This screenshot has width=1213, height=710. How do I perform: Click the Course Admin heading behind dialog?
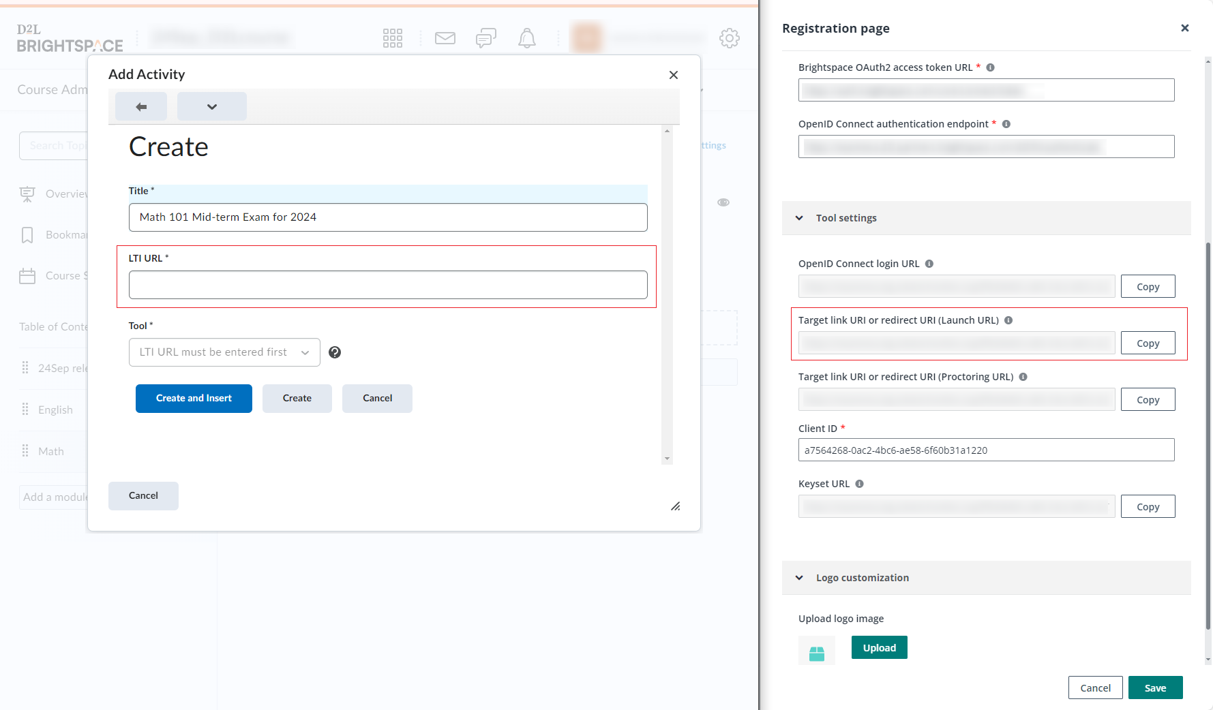[53, 90]
